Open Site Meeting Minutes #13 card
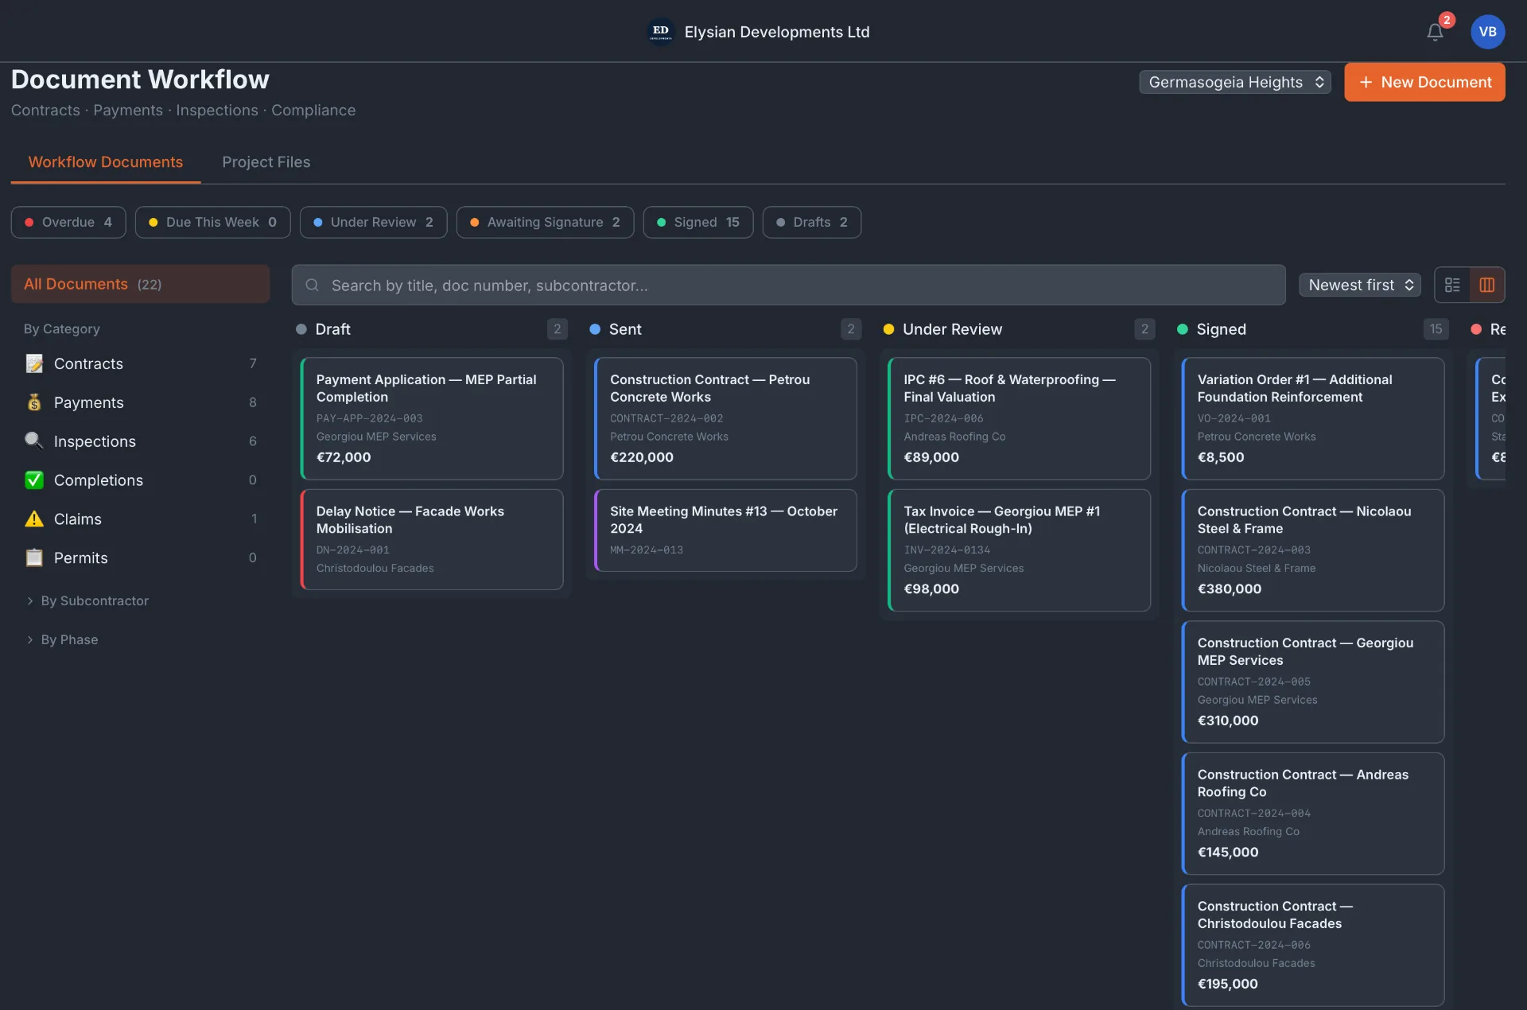This screenshot has height=1010, width=1527. (x=725, y=530)
